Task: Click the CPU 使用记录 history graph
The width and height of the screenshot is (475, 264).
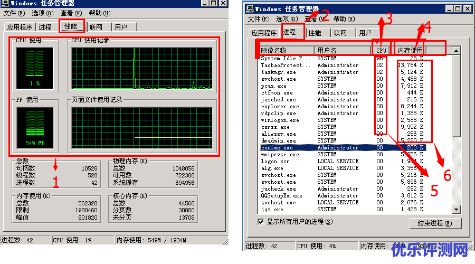Action: [142, 68]
